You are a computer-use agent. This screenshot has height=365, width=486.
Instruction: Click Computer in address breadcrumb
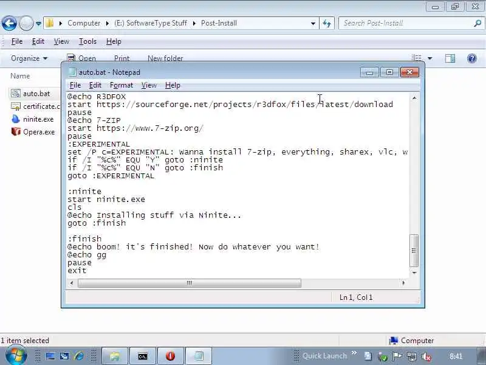coord(84,23)
